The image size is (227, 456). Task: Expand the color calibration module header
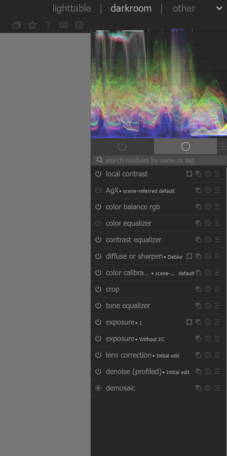click(x=158, y=273)
